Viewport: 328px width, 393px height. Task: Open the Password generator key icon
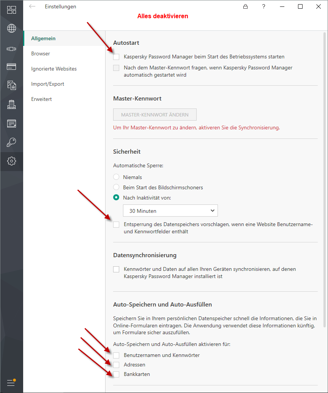(x=11, y=142)
